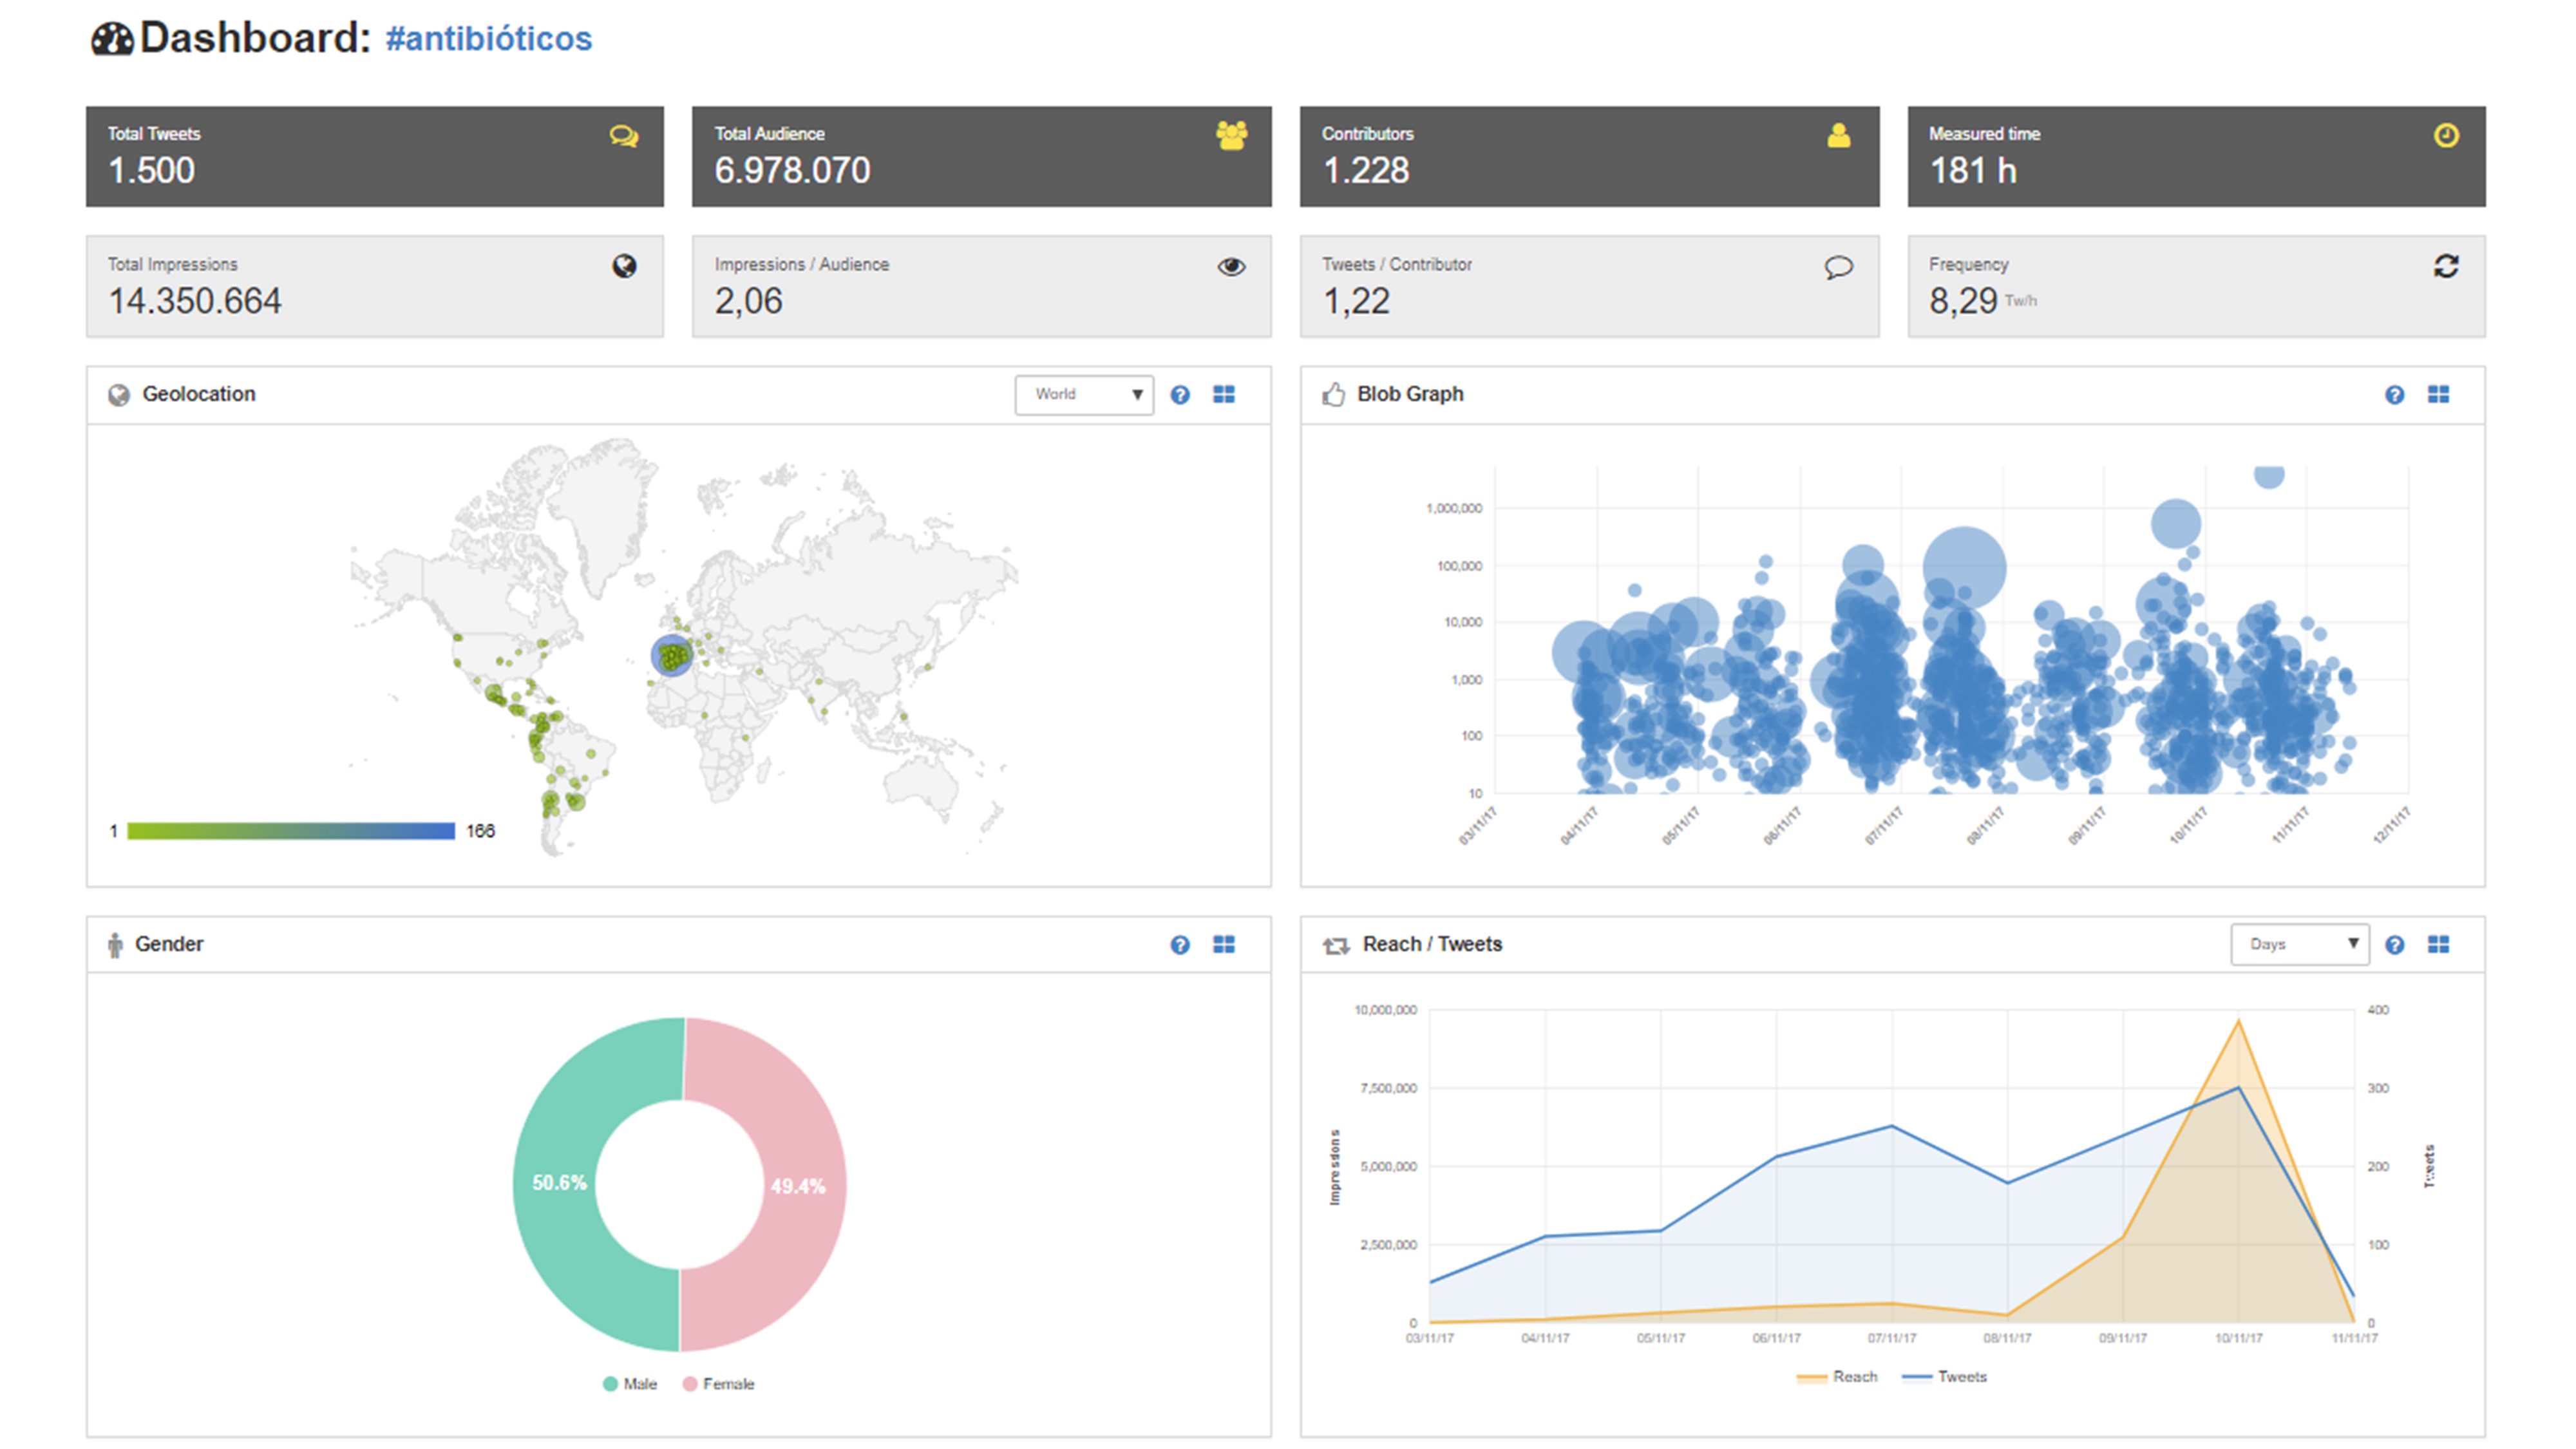The height and width of the screenshot is (1449, 2576).
Task: Open the #antibióticos hashtag link
Action: pyautogui.click(x=488, y=39)
